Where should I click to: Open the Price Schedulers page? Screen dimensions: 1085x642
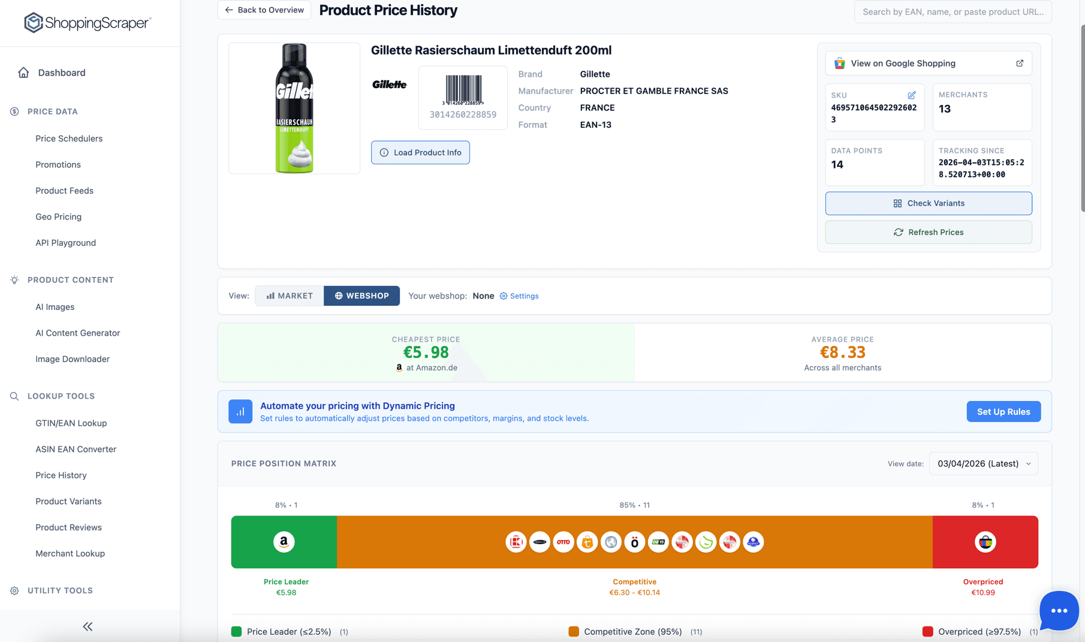coord(69,138)
